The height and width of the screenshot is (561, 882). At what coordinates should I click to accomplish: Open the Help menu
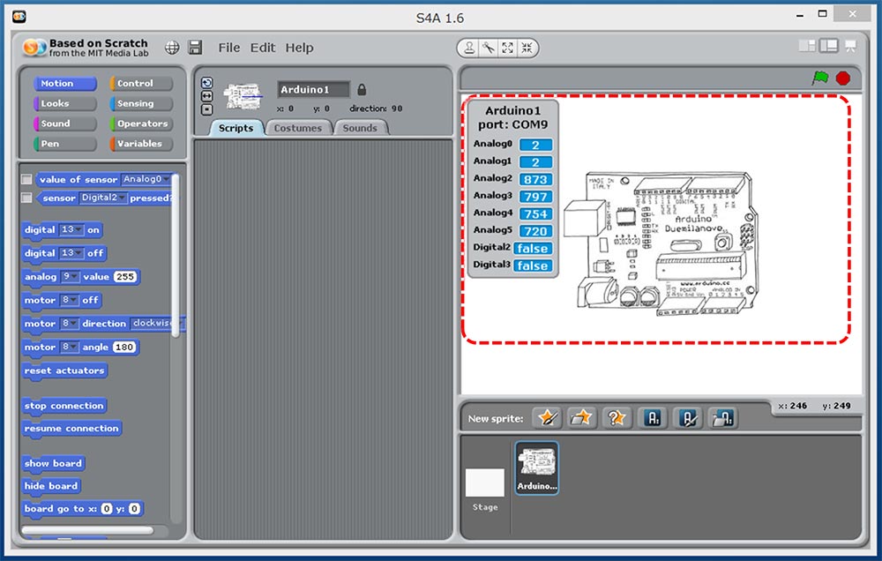299,48
